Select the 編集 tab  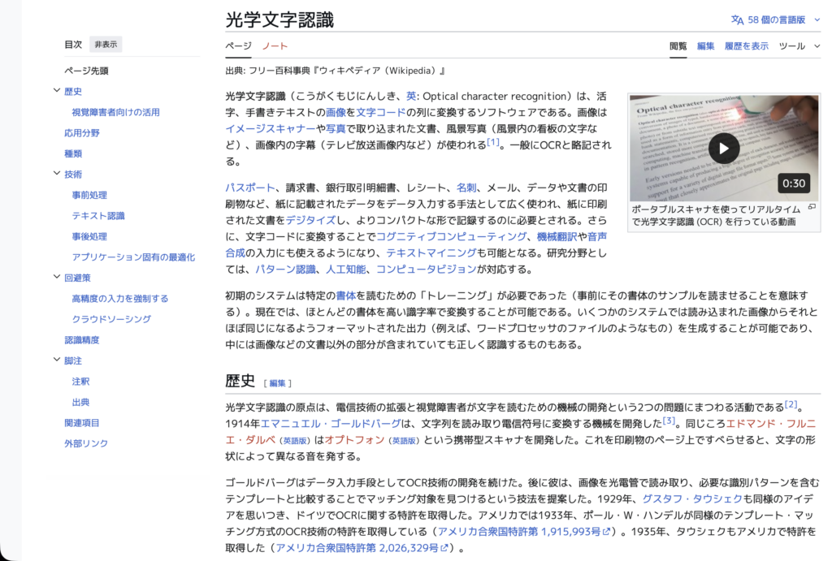[x=705, y=46]
